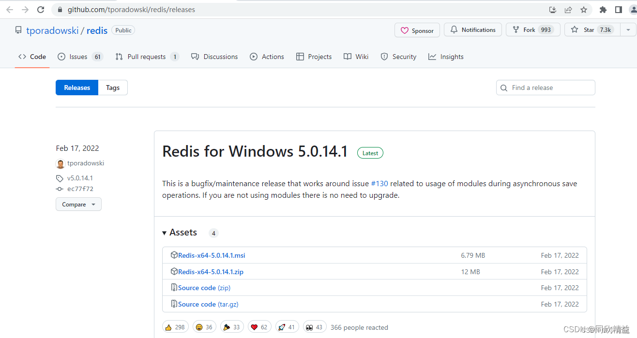The height and width of the screenshot is (338, 637).
Task: Click the tporadowski avatar image
Action: (60, 163)
